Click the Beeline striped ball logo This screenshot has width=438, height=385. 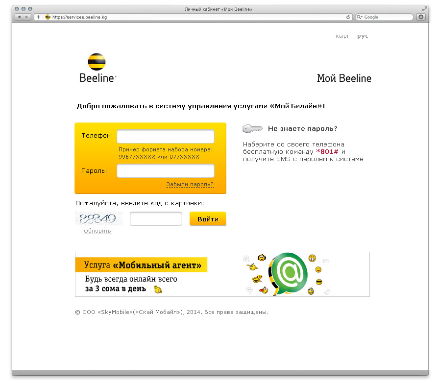pyautogui.click(x=97, y=62)
